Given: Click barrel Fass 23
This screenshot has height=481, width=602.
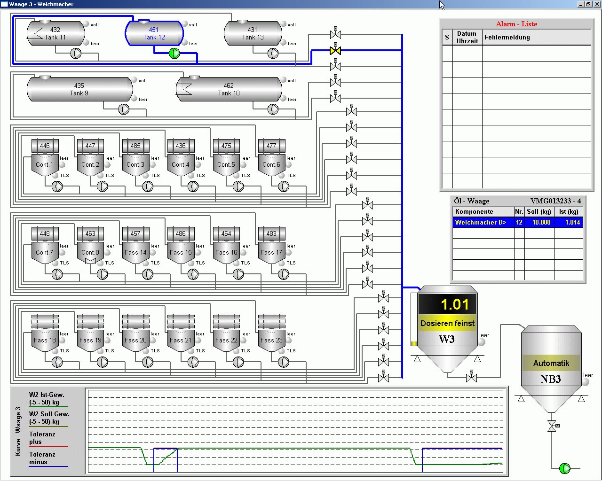Looking at the screenshot, I should 271,333.
